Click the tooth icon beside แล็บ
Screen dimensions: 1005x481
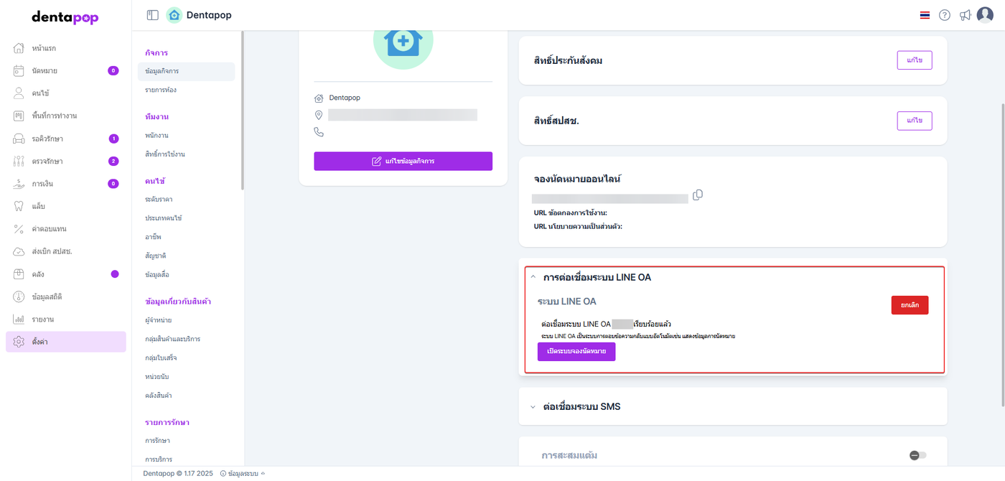[19, 206]
